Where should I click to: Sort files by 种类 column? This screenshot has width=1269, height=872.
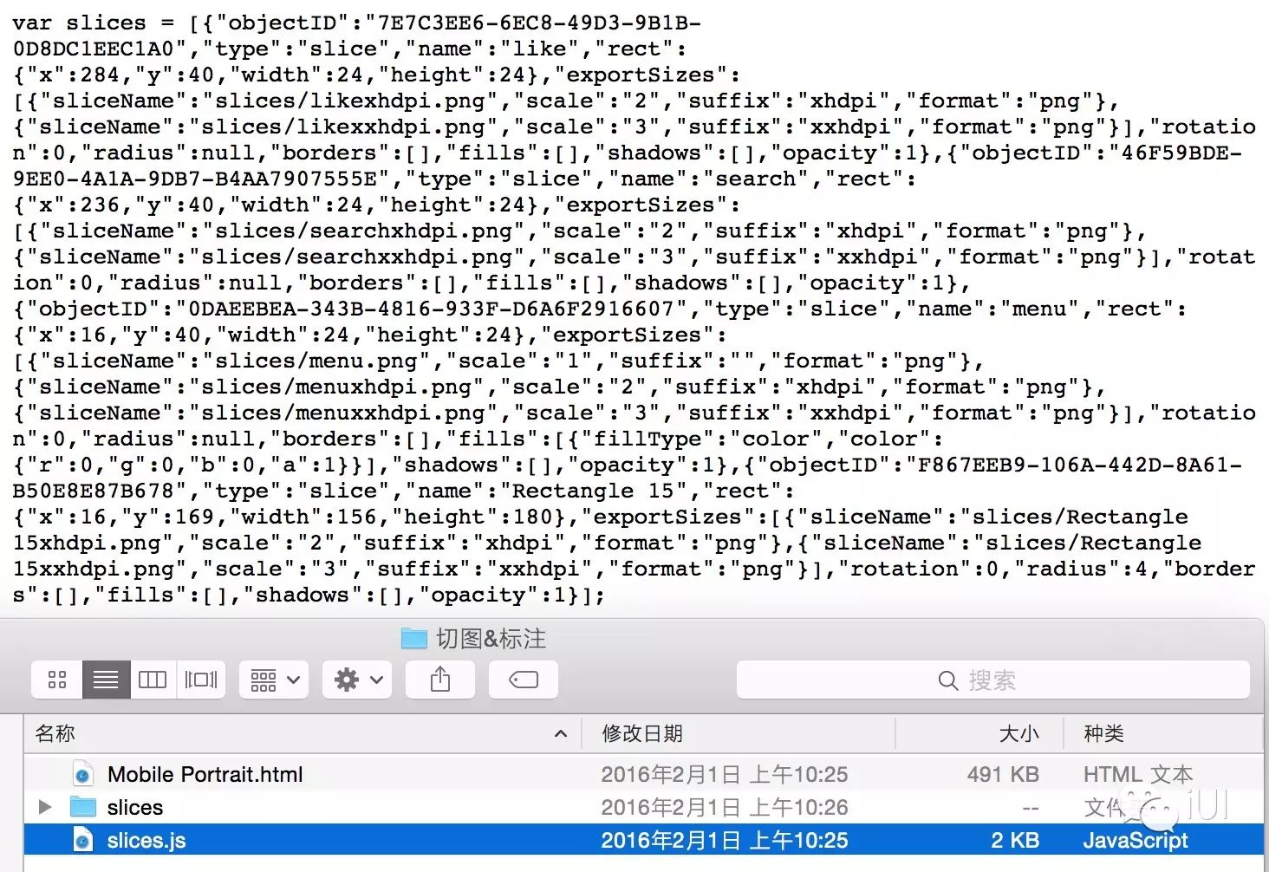[x=1163, y=734]
